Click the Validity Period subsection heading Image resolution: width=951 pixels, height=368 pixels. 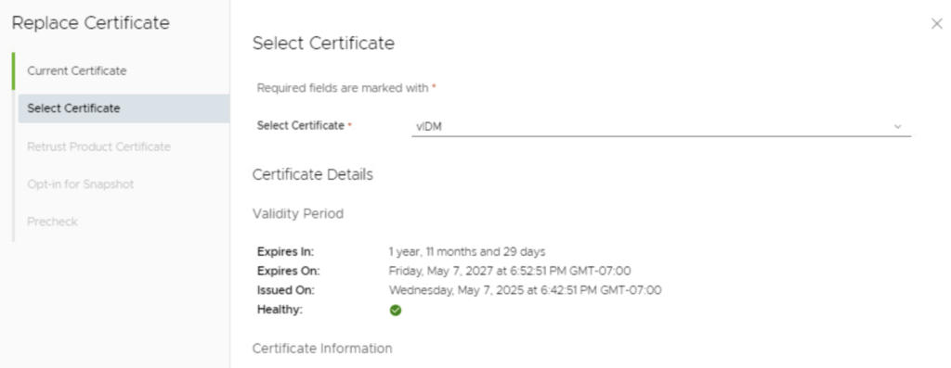pyautogui.click(x=298, y=213)
